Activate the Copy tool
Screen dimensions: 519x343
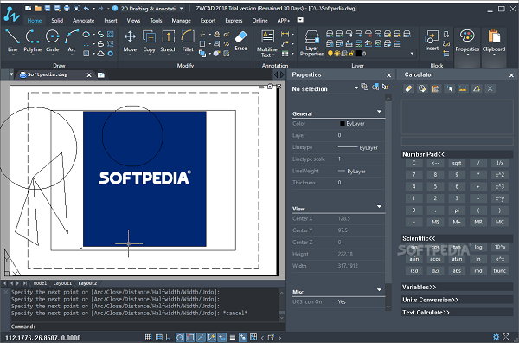150,41
